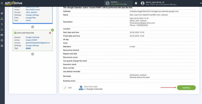Click the Use default reminder row label
The image size is (202, 104).
72,71
